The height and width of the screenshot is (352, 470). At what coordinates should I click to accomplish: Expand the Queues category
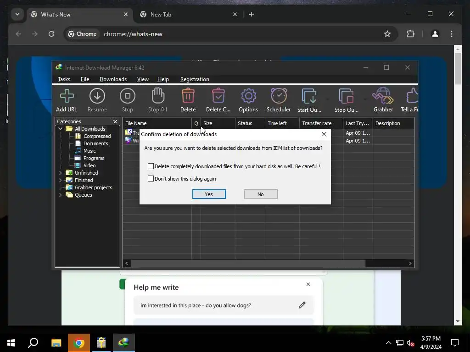tap(60, 195)
